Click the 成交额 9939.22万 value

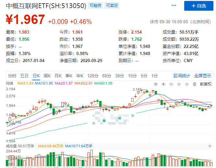coord(189,39)
